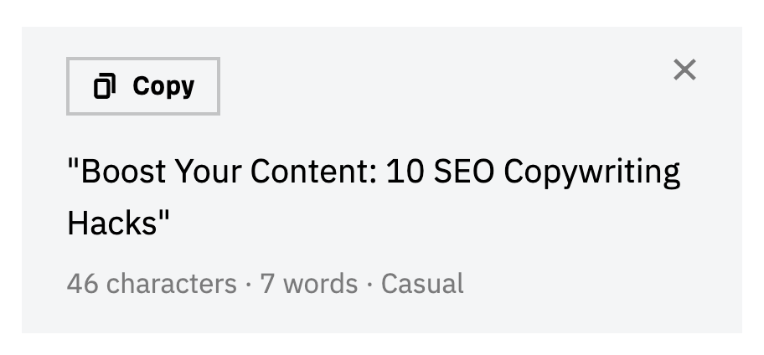Click the "Casual" tone label
The image size is (764, 355).
[x=422, y=284]
